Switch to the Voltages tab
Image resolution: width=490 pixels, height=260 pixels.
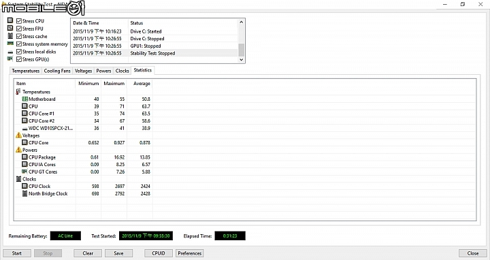click(x=84, y=71)
